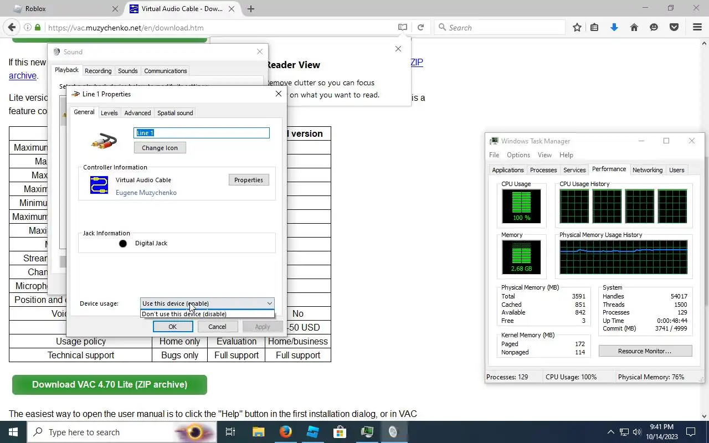Click the RCA cable device icon
This screenshot has width=709, height=443.
click(104, 142)
